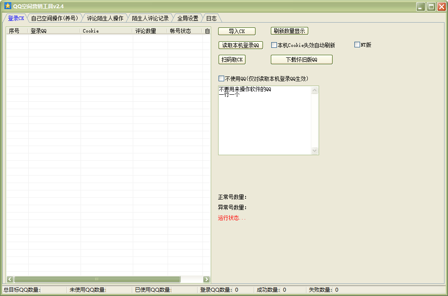Click the text box scroll down arrow
This screenshot has height=296, width=448.
click(315, 150)
